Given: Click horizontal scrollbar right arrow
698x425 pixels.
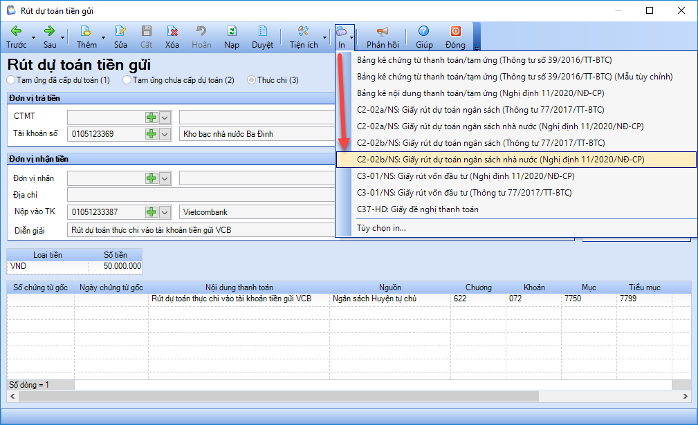Looking at the screenshot, I should tap(685, 396).
